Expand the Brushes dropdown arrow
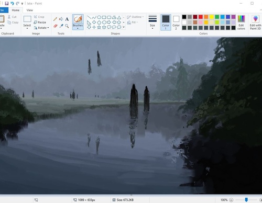This screenshot has height=203, width=262. click(x=78, y=28)
